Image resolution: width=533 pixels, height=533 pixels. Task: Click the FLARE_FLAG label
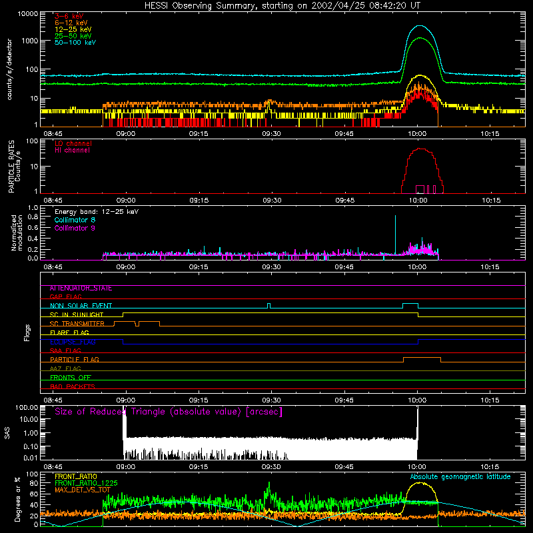click(69, 332)
